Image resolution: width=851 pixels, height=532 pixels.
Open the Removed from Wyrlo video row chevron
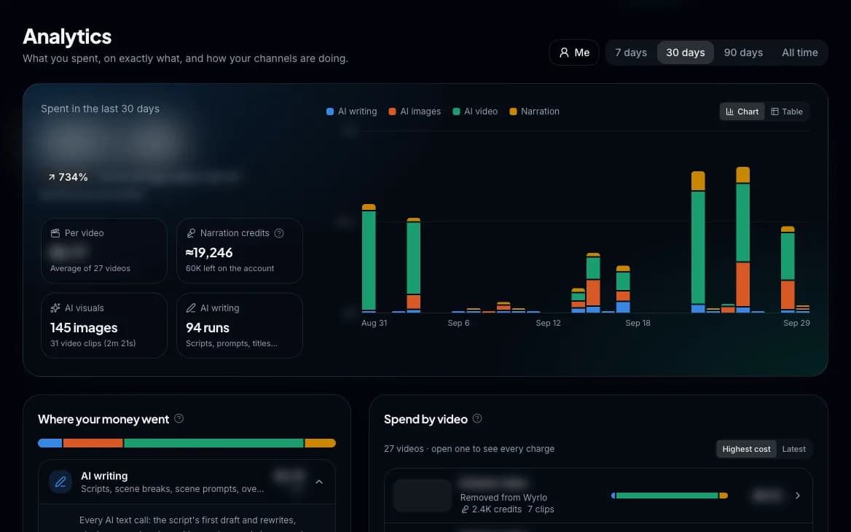(x=797, y=496)
